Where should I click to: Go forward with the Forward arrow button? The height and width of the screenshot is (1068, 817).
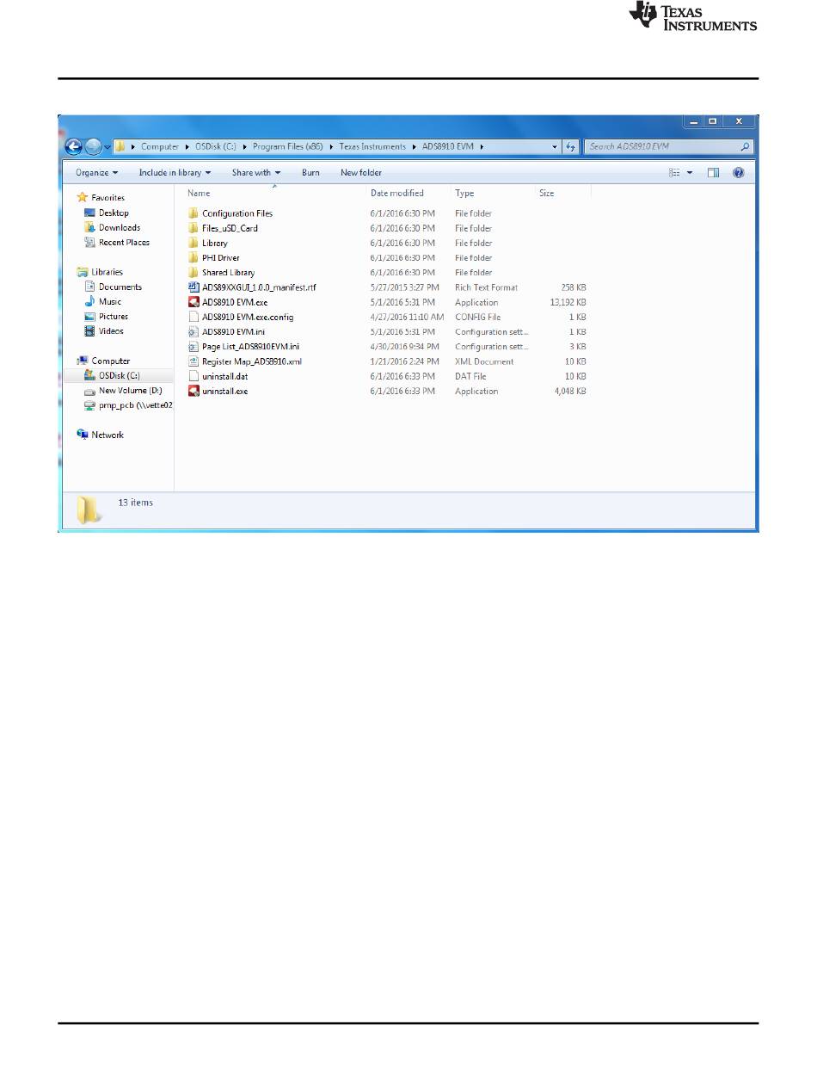(93, 147)
